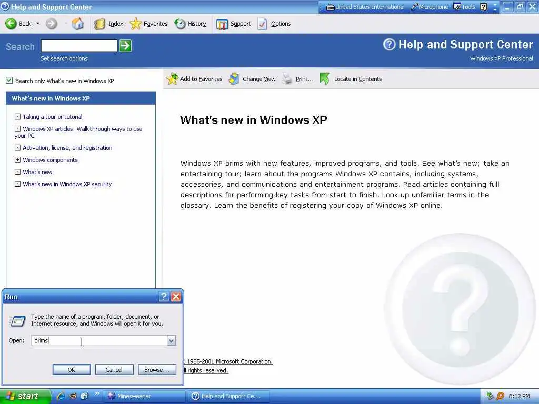Select the Windows components topic label

50,160
